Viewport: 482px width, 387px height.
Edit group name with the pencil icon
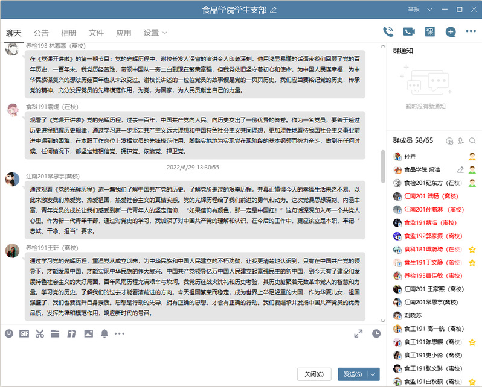tap(273, 10)
